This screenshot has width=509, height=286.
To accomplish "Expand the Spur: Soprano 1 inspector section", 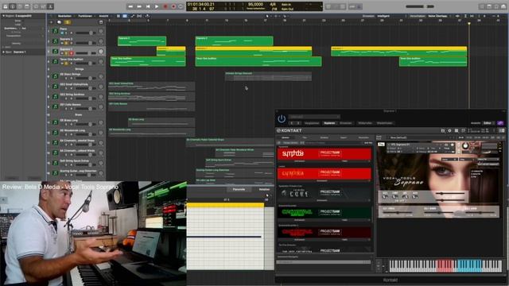I will (3, 52).
